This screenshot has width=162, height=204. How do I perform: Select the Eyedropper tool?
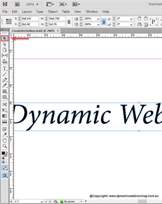pyautogui.click(x=4, y=135)
